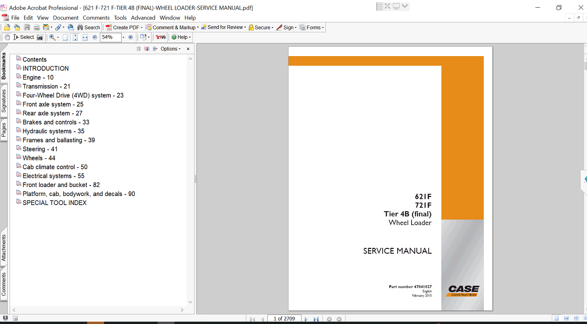Select the Hand tool
This screenshot has height=324, width=587.
tap(7, 37)
